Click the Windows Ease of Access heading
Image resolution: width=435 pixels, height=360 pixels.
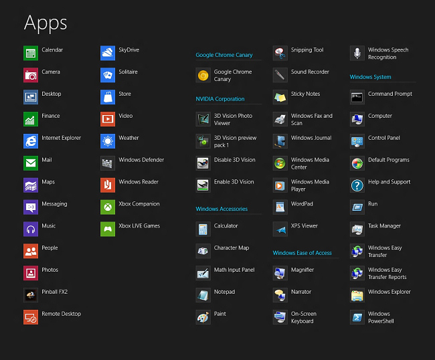coord(302,253)
